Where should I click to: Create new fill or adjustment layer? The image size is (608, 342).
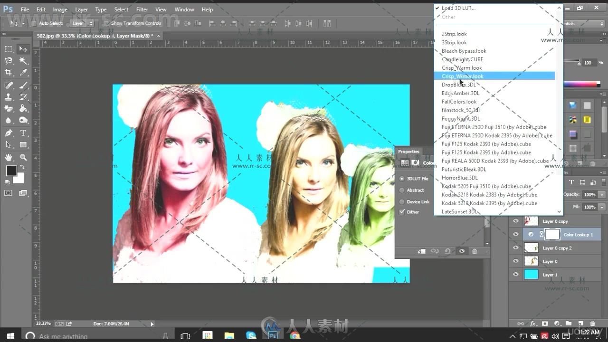pos(557,323)
